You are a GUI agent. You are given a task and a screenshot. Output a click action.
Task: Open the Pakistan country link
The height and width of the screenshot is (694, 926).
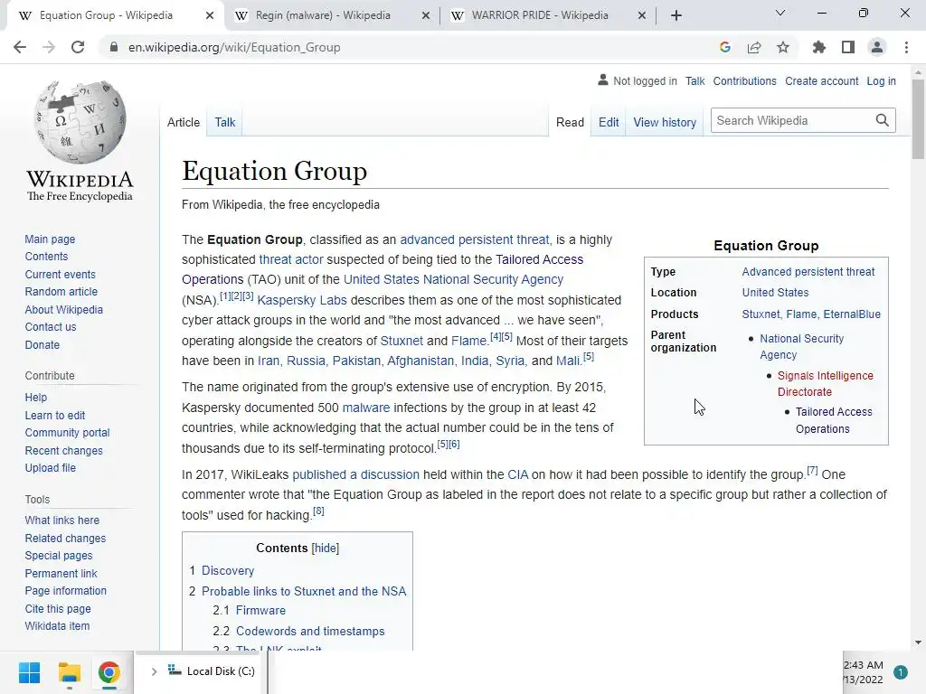[x=356, y=361]
